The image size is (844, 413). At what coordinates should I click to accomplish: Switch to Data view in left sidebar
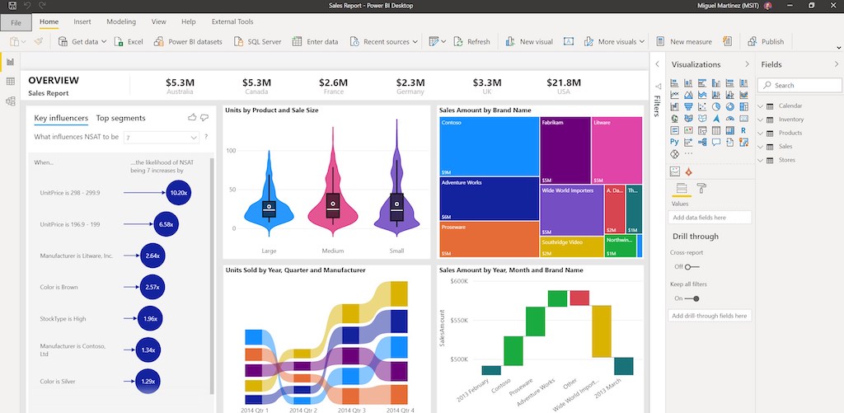(x=11, y=82)
